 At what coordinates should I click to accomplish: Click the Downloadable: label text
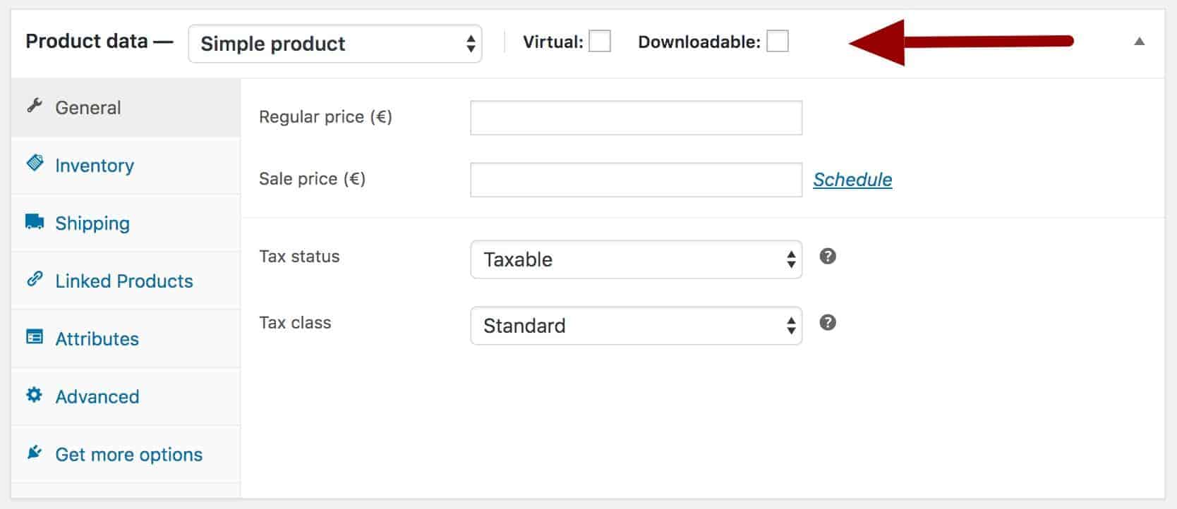699,42
